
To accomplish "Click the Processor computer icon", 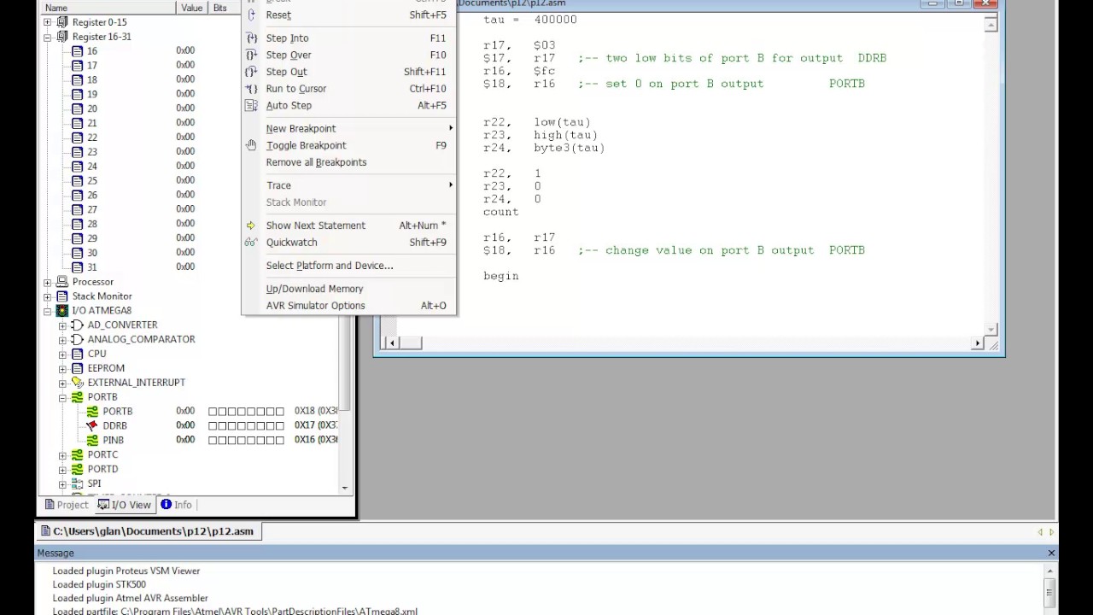I will point(62,281).
